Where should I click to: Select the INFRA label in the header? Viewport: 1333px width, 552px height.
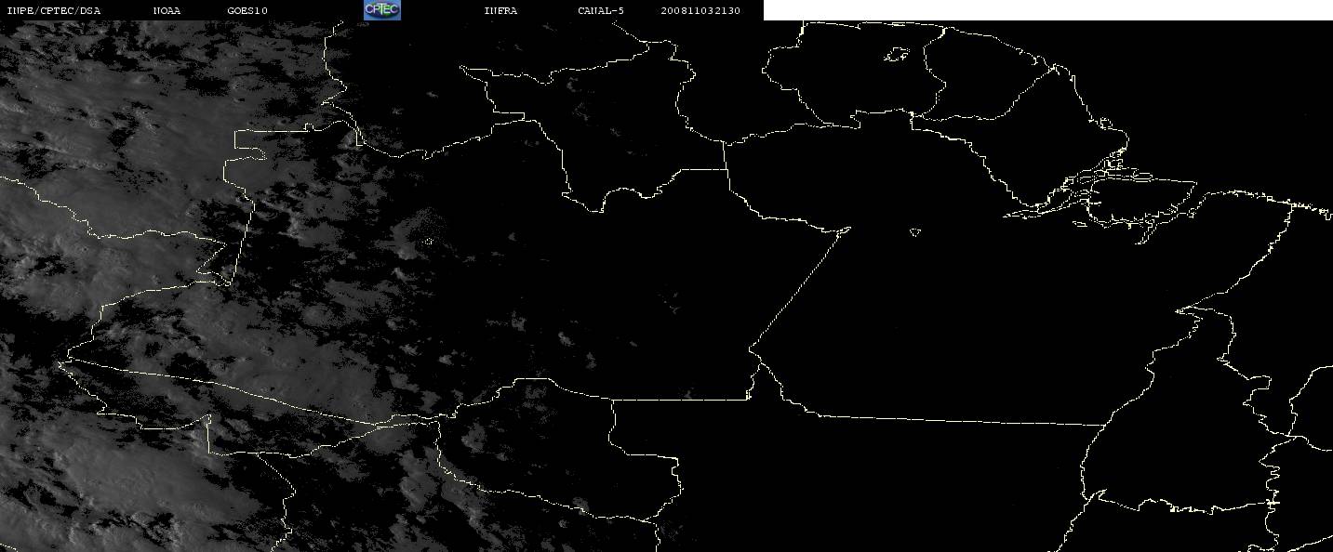[x=500, y=11]
